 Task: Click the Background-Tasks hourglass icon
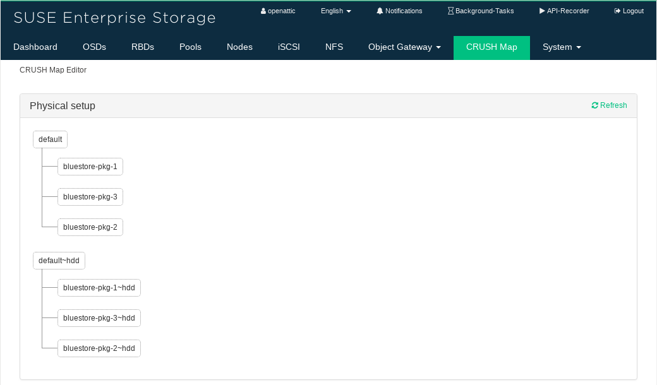[x=450, y=11]
